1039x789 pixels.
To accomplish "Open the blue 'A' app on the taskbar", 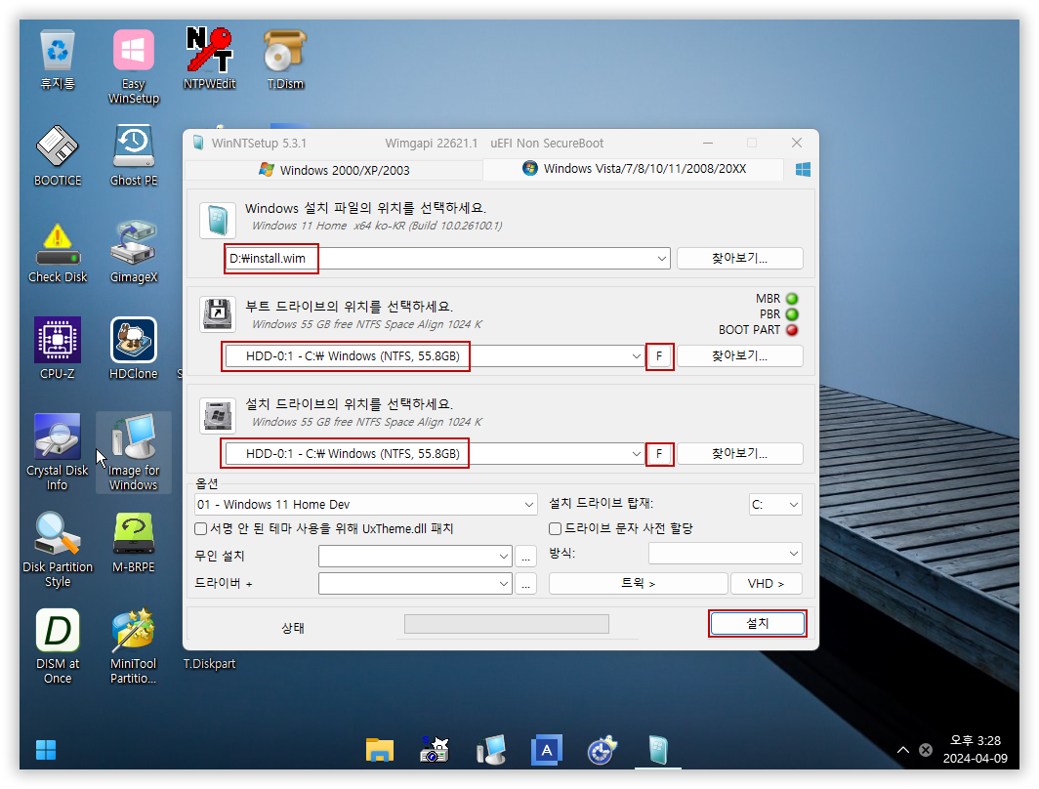I will click(x=546, y=750).
